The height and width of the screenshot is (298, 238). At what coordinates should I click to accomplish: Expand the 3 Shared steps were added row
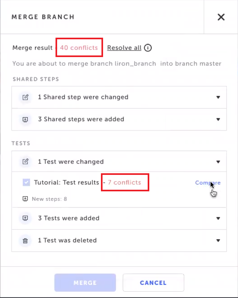[218, 119]
